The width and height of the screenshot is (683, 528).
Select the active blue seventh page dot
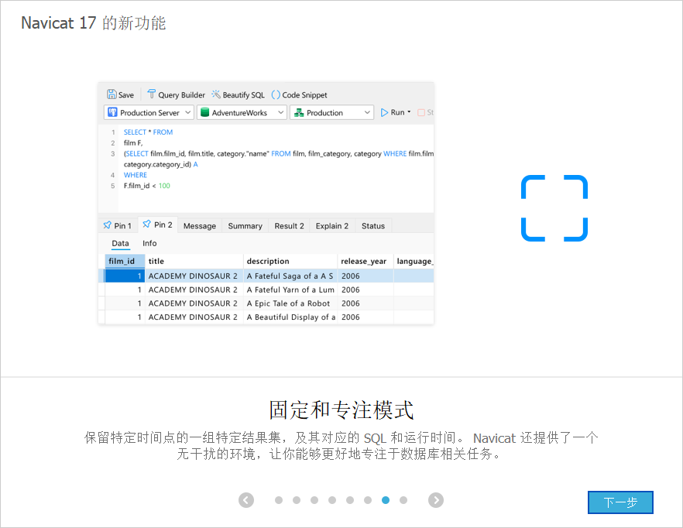[x=386, y=500]
